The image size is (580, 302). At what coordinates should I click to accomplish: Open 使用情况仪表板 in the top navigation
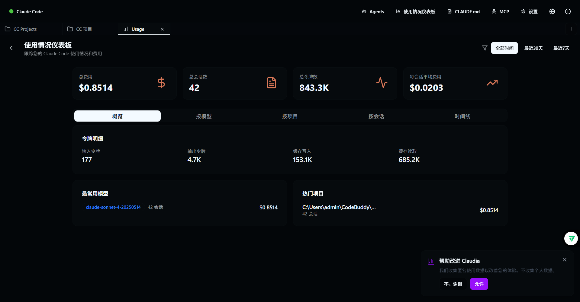pyautogui.click(x=416, y=11)
